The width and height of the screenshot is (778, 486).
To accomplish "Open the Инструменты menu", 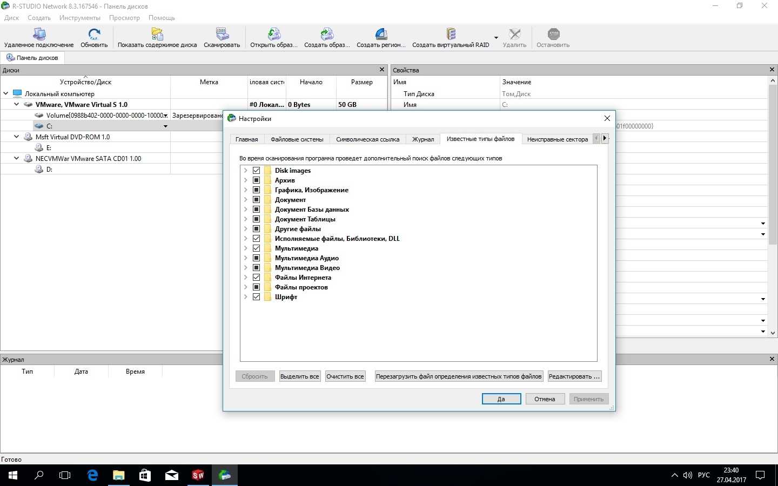I will (79, 18).
